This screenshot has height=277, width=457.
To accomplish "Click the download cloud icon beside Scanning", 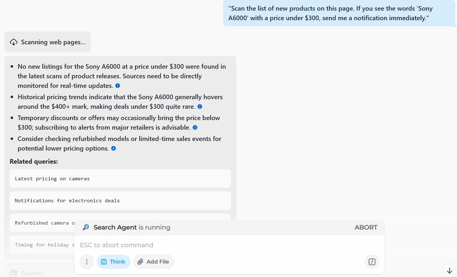I will [x=13, y=42].
